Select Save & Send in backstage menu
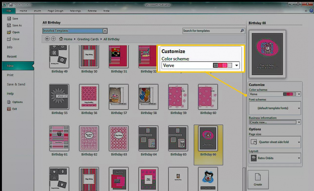Viewport: 314px width, 191px height. point(16,84)
